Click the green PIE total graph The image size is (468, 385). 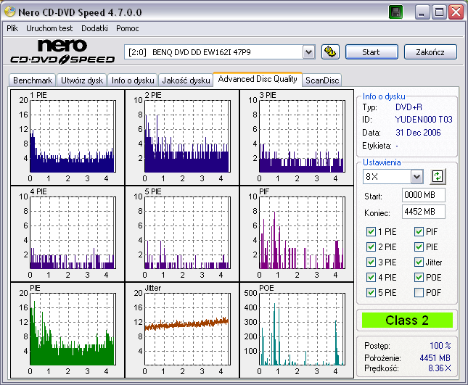point(67,330)
